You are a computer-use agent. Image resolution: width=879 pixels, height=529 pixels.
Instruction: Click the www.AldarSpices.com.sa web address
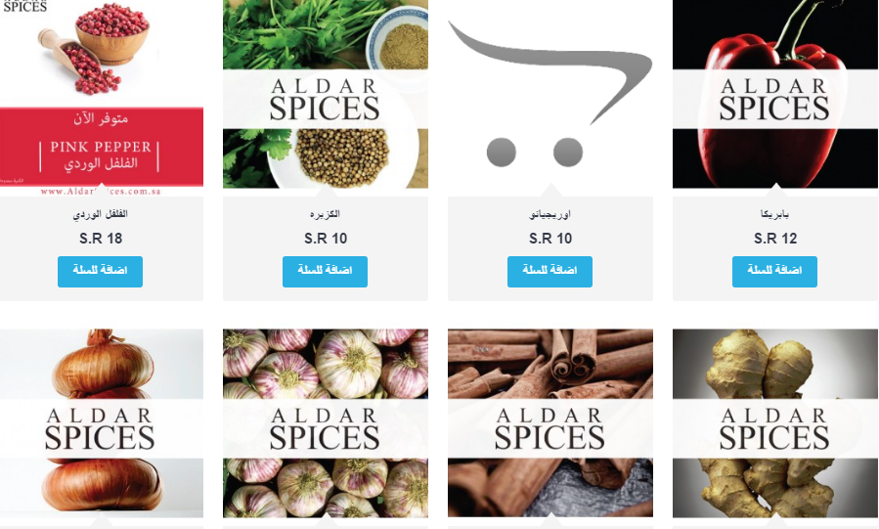point(101,192)
